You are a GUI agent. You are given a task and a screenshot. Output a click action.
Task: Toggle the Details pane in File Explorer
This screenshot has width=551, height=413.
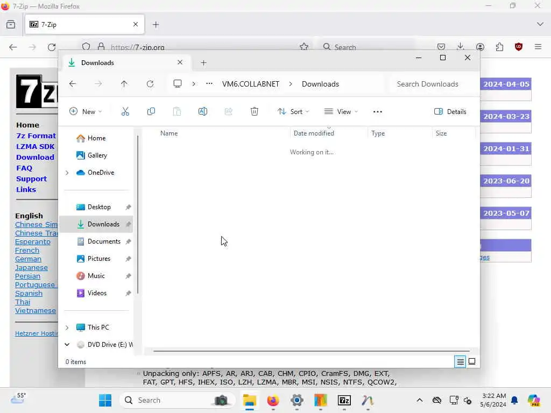pos(450,112)
